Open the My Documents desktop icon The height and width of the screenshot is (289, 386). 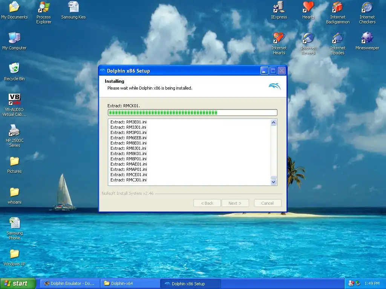click(14, 10)
